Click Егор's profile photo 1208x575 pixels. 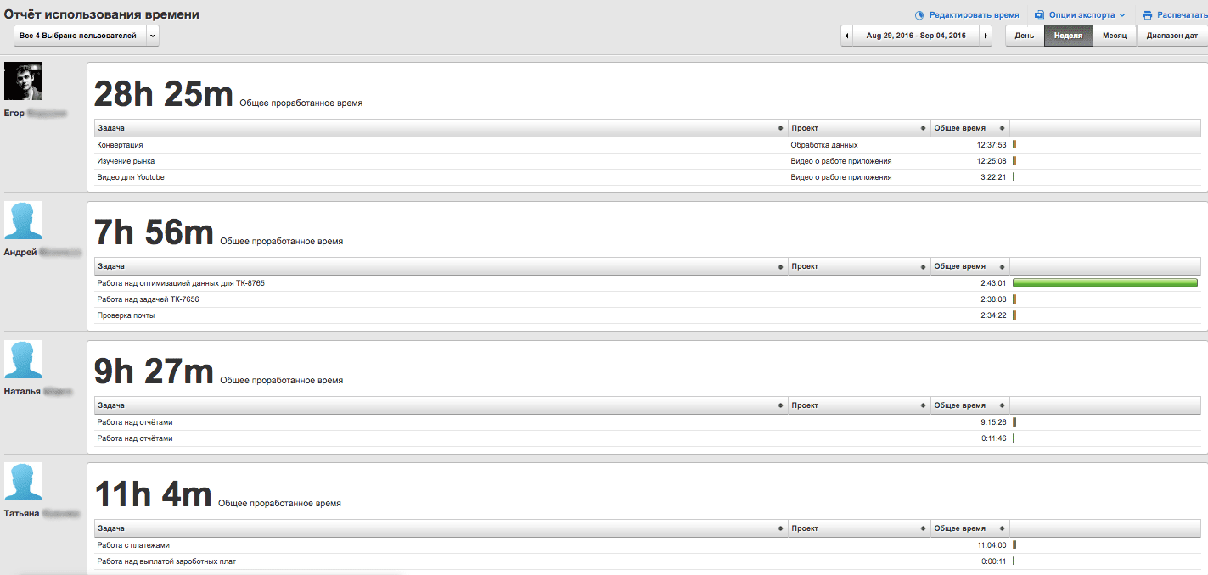coord(23,81)
